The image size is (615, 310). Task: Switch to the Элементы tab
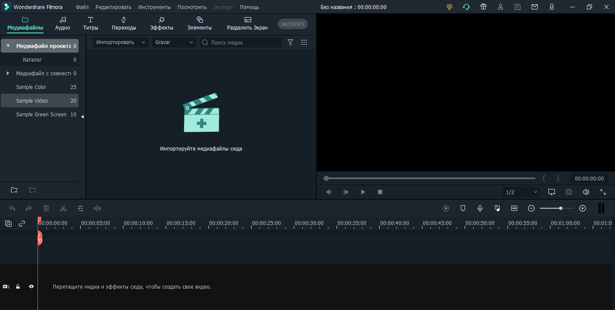point(199,24)
